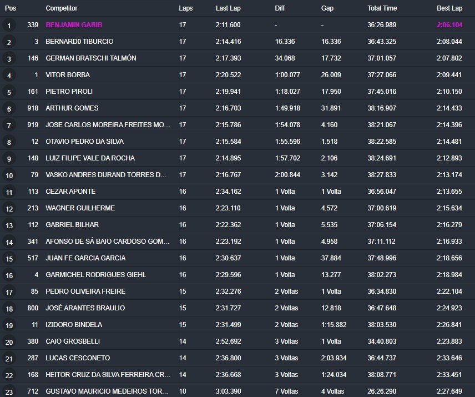
Task: Select competitor PEDRO OLIVEIRA FREIRE
Action: point(85,292)
